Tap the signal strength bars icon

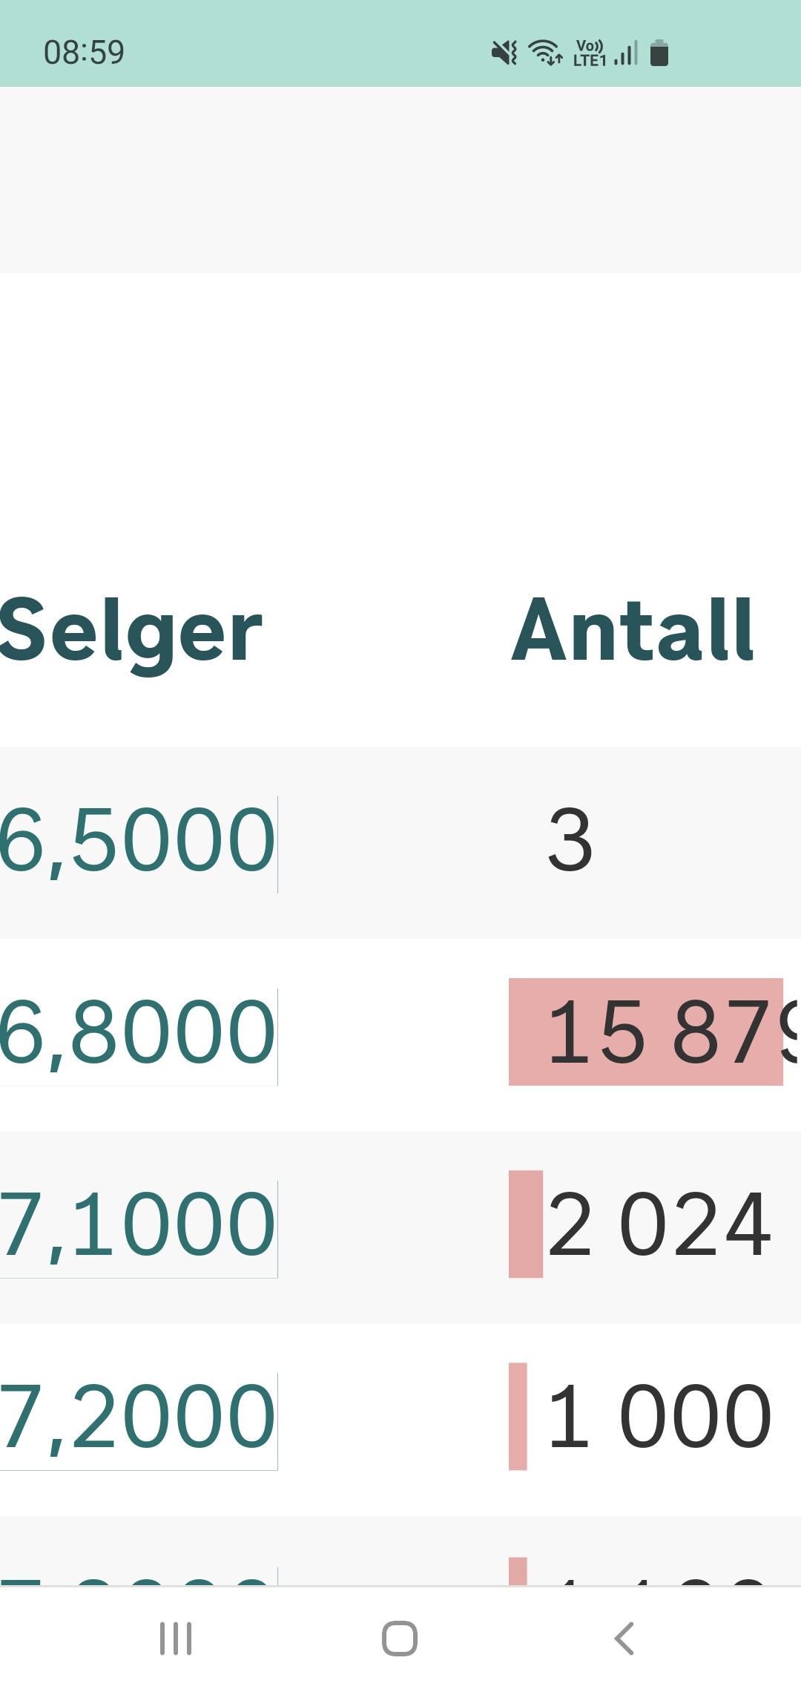pyautogui.click(x=626, y=53)
